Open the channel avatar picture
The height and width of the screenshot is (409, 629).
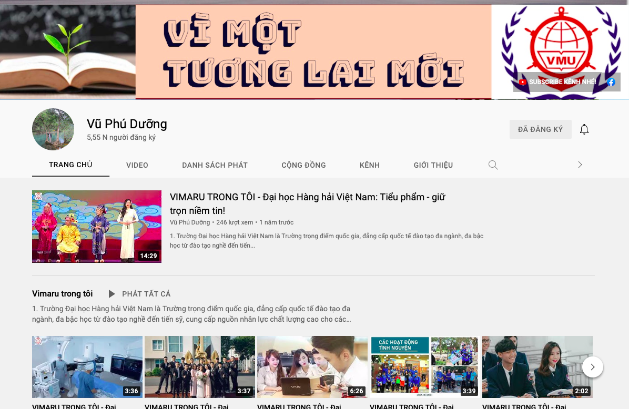click(x=53, y=129)
